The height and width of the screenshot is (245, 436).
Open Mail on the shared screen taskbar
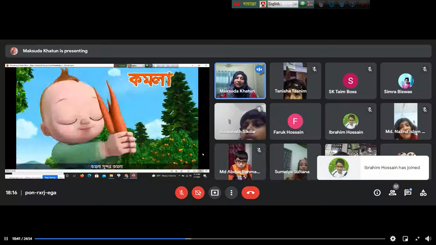click(104, 176)
